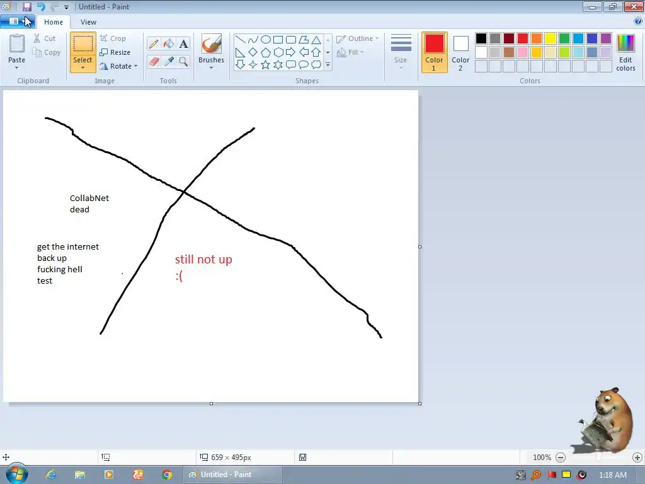Open Paint Help question mark icon
Viewport: 645px width, 484px height.
click(x=638, y=21)
